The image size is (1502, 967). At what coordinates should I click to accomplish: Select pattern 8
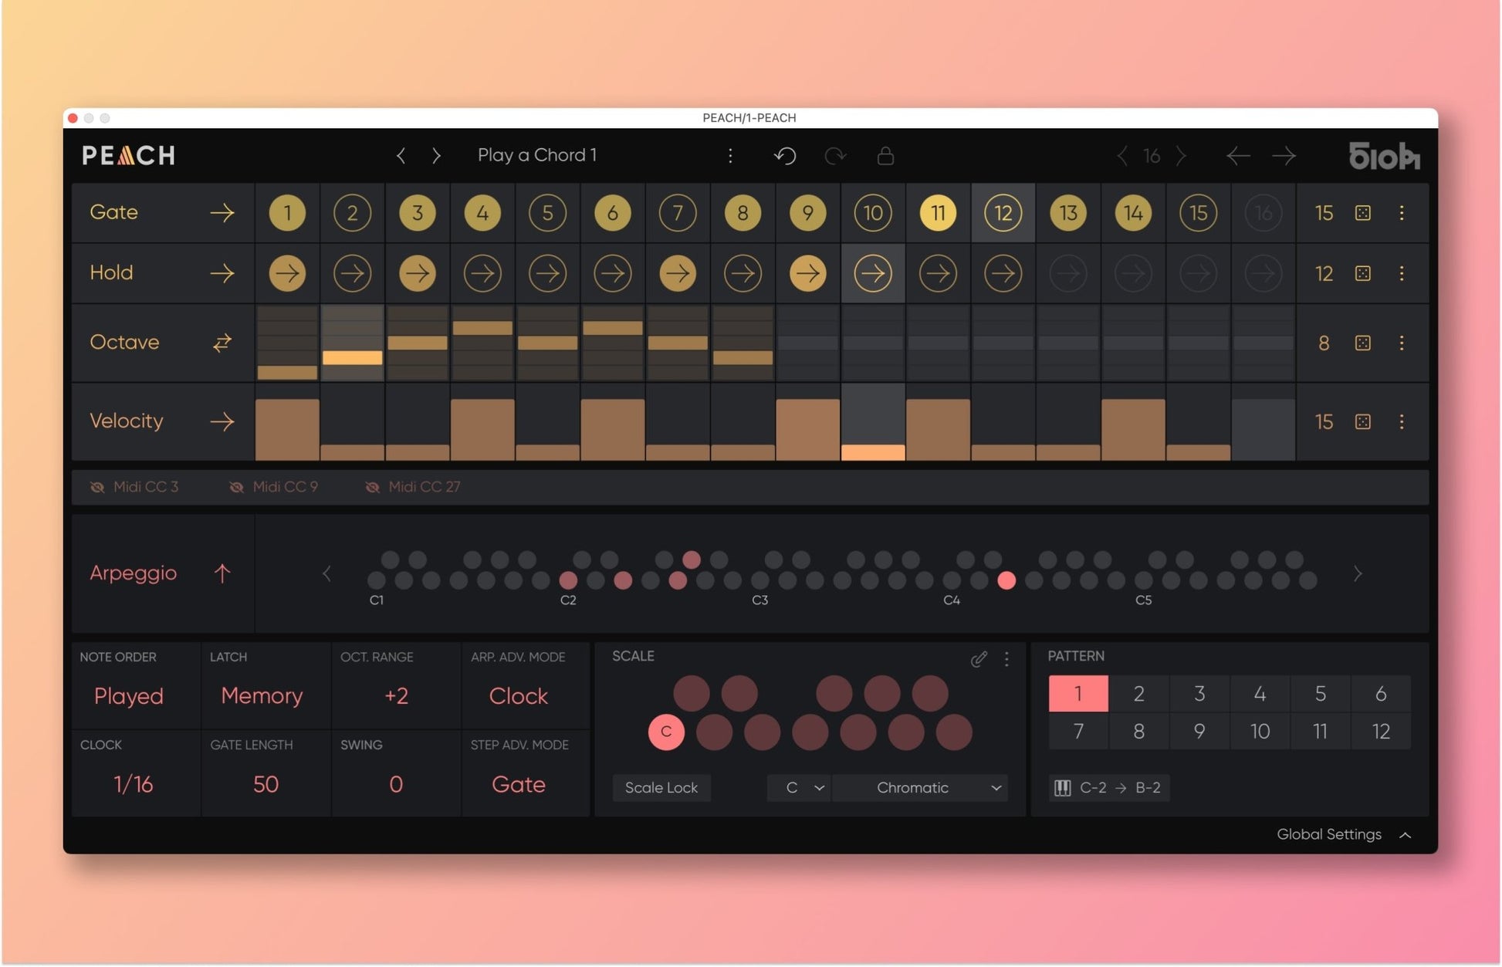(1138, 731)
